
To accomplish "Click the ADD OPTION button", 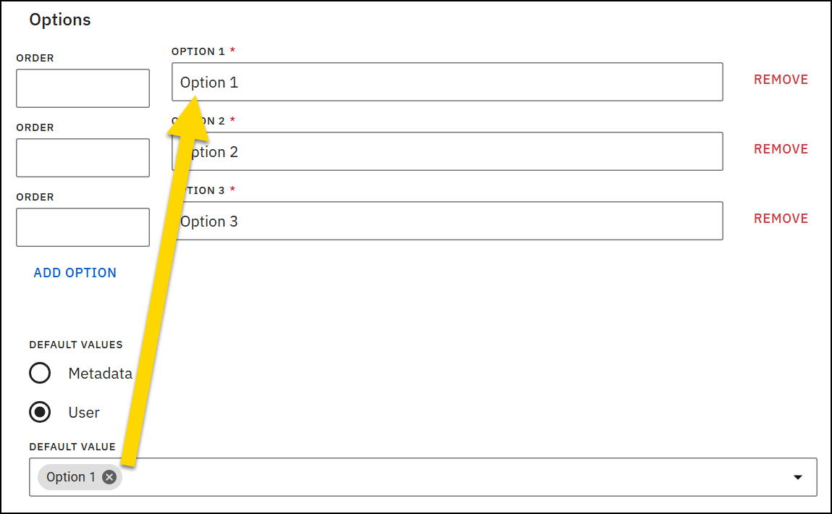I will click(x=75, y=272).
